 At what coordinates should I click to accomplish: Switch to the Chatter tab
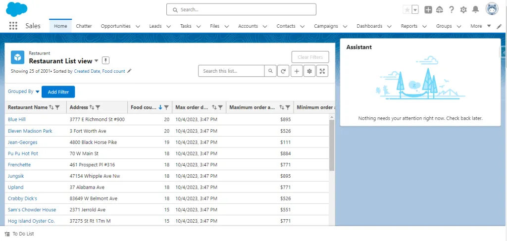[x=84, y=26]
